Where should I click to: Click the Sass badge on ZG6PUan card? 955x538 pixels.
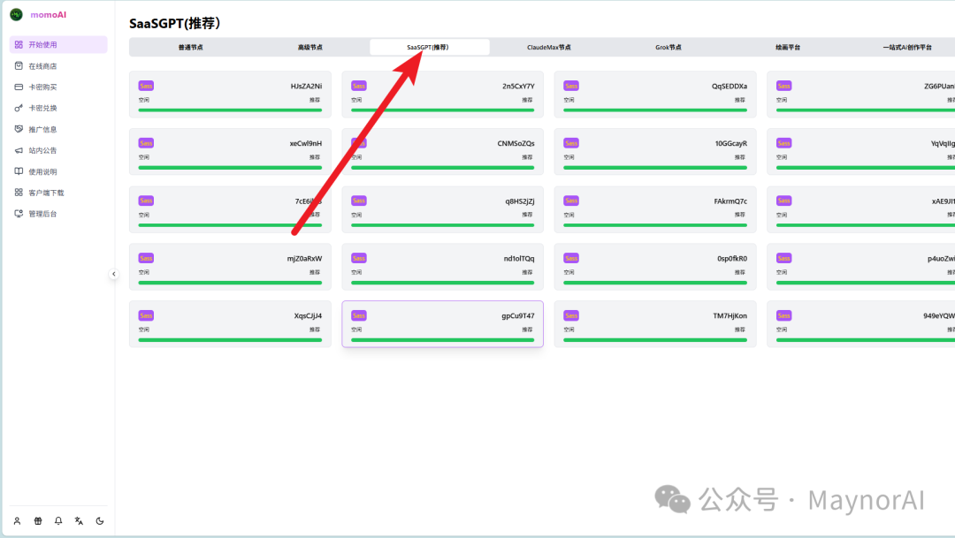pyautogui.click(x=783, y=86)
